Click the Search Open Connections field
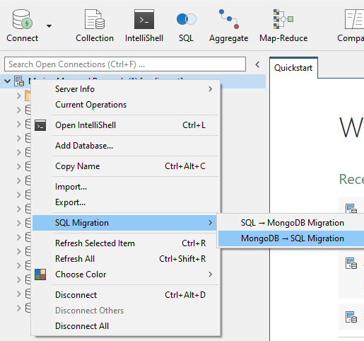This screenshot has height=341, width=364. 125,64
